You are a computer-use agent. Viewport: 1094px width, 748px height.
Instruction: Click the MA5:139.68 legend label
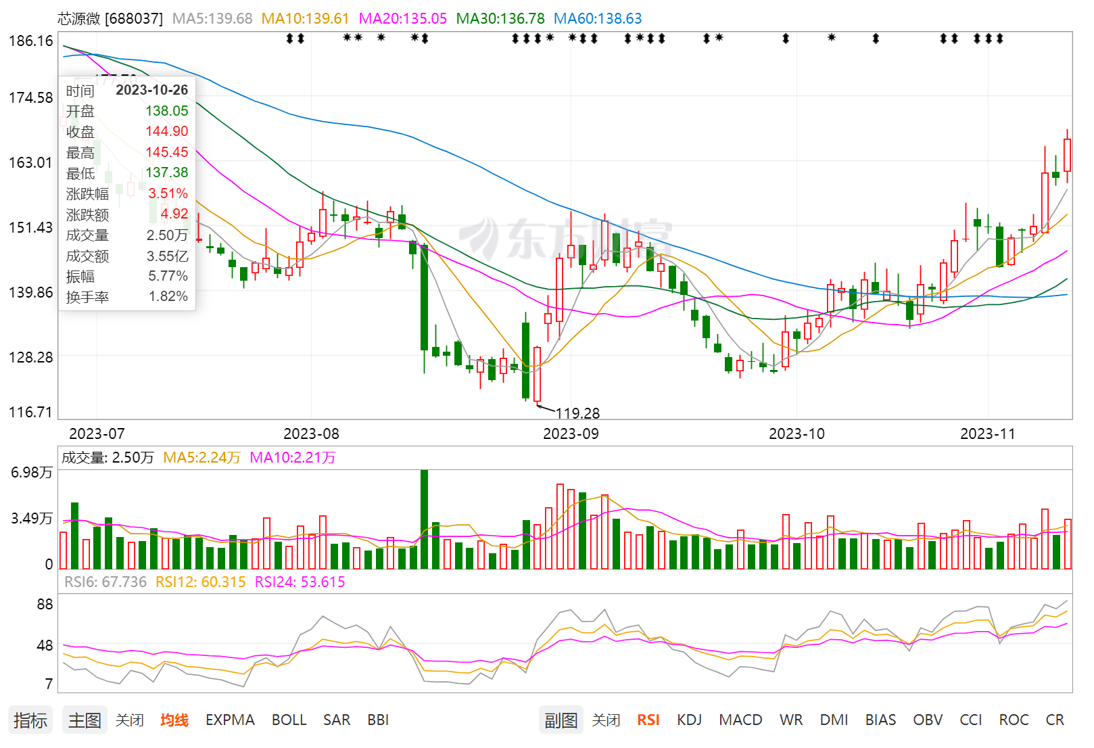pyautogui.click(x=212, y=19)
